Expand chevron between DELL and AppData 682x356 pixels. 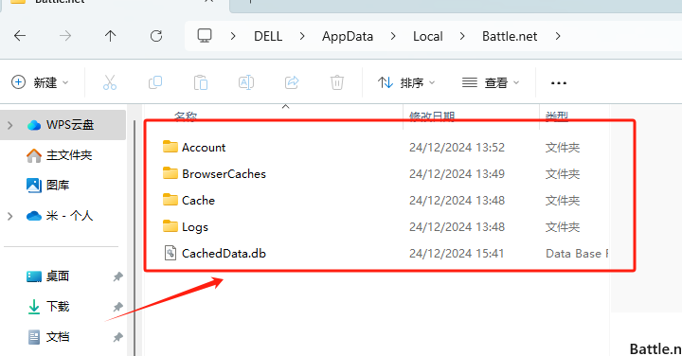click(x=302, y=36)
